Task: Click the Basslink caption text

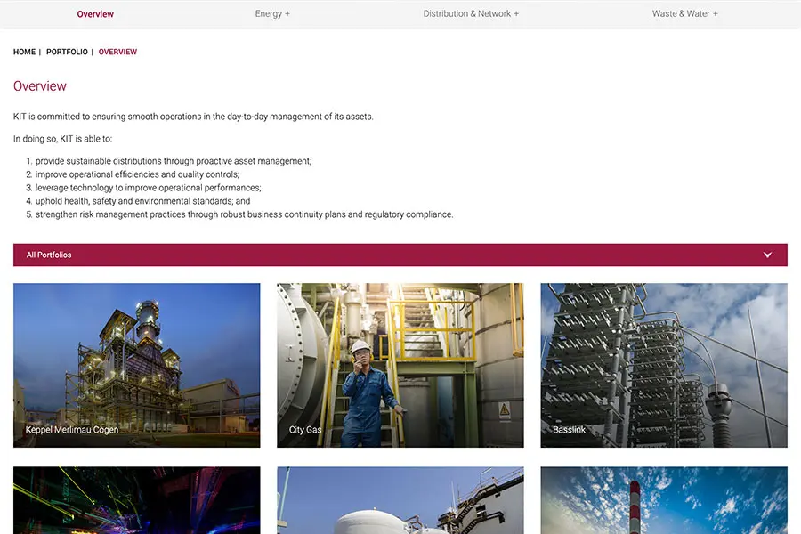Action: pyautogui.click(x=570, y=430)
